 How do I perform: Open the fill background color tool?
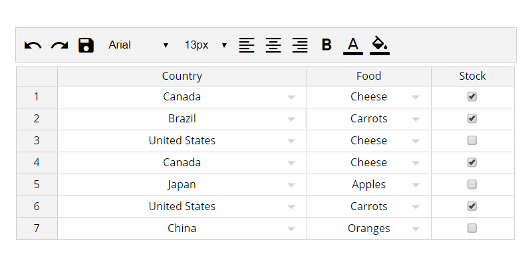point(379,45)
